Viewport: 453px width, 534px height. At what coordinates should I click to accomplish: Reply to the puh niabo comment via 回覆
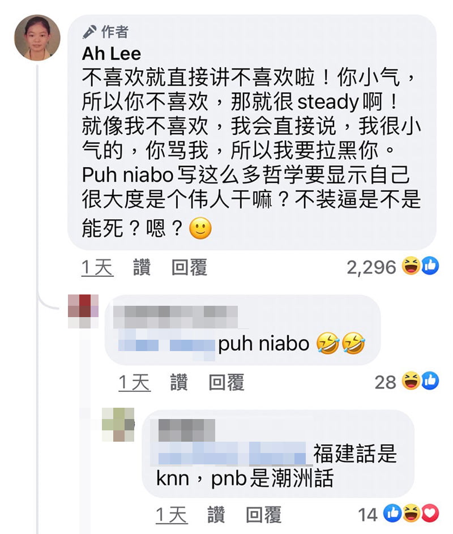pyautogui.click(x=226, y=382)
